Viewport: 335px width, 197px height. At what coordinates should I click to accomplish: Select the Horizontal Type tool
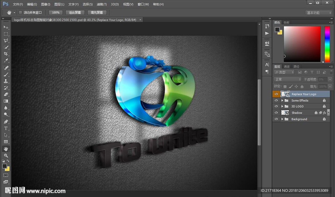coord(6,128)
